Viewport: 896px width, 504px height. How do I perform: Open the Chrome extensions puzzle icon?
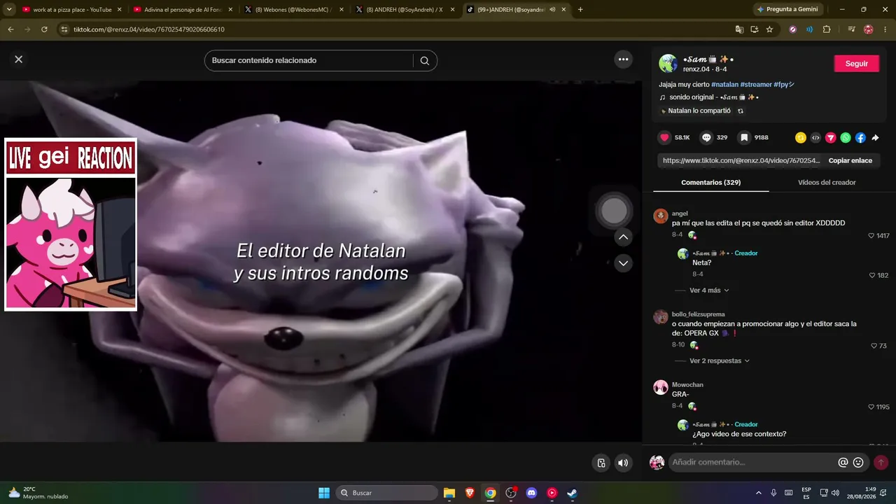[827, 29]
